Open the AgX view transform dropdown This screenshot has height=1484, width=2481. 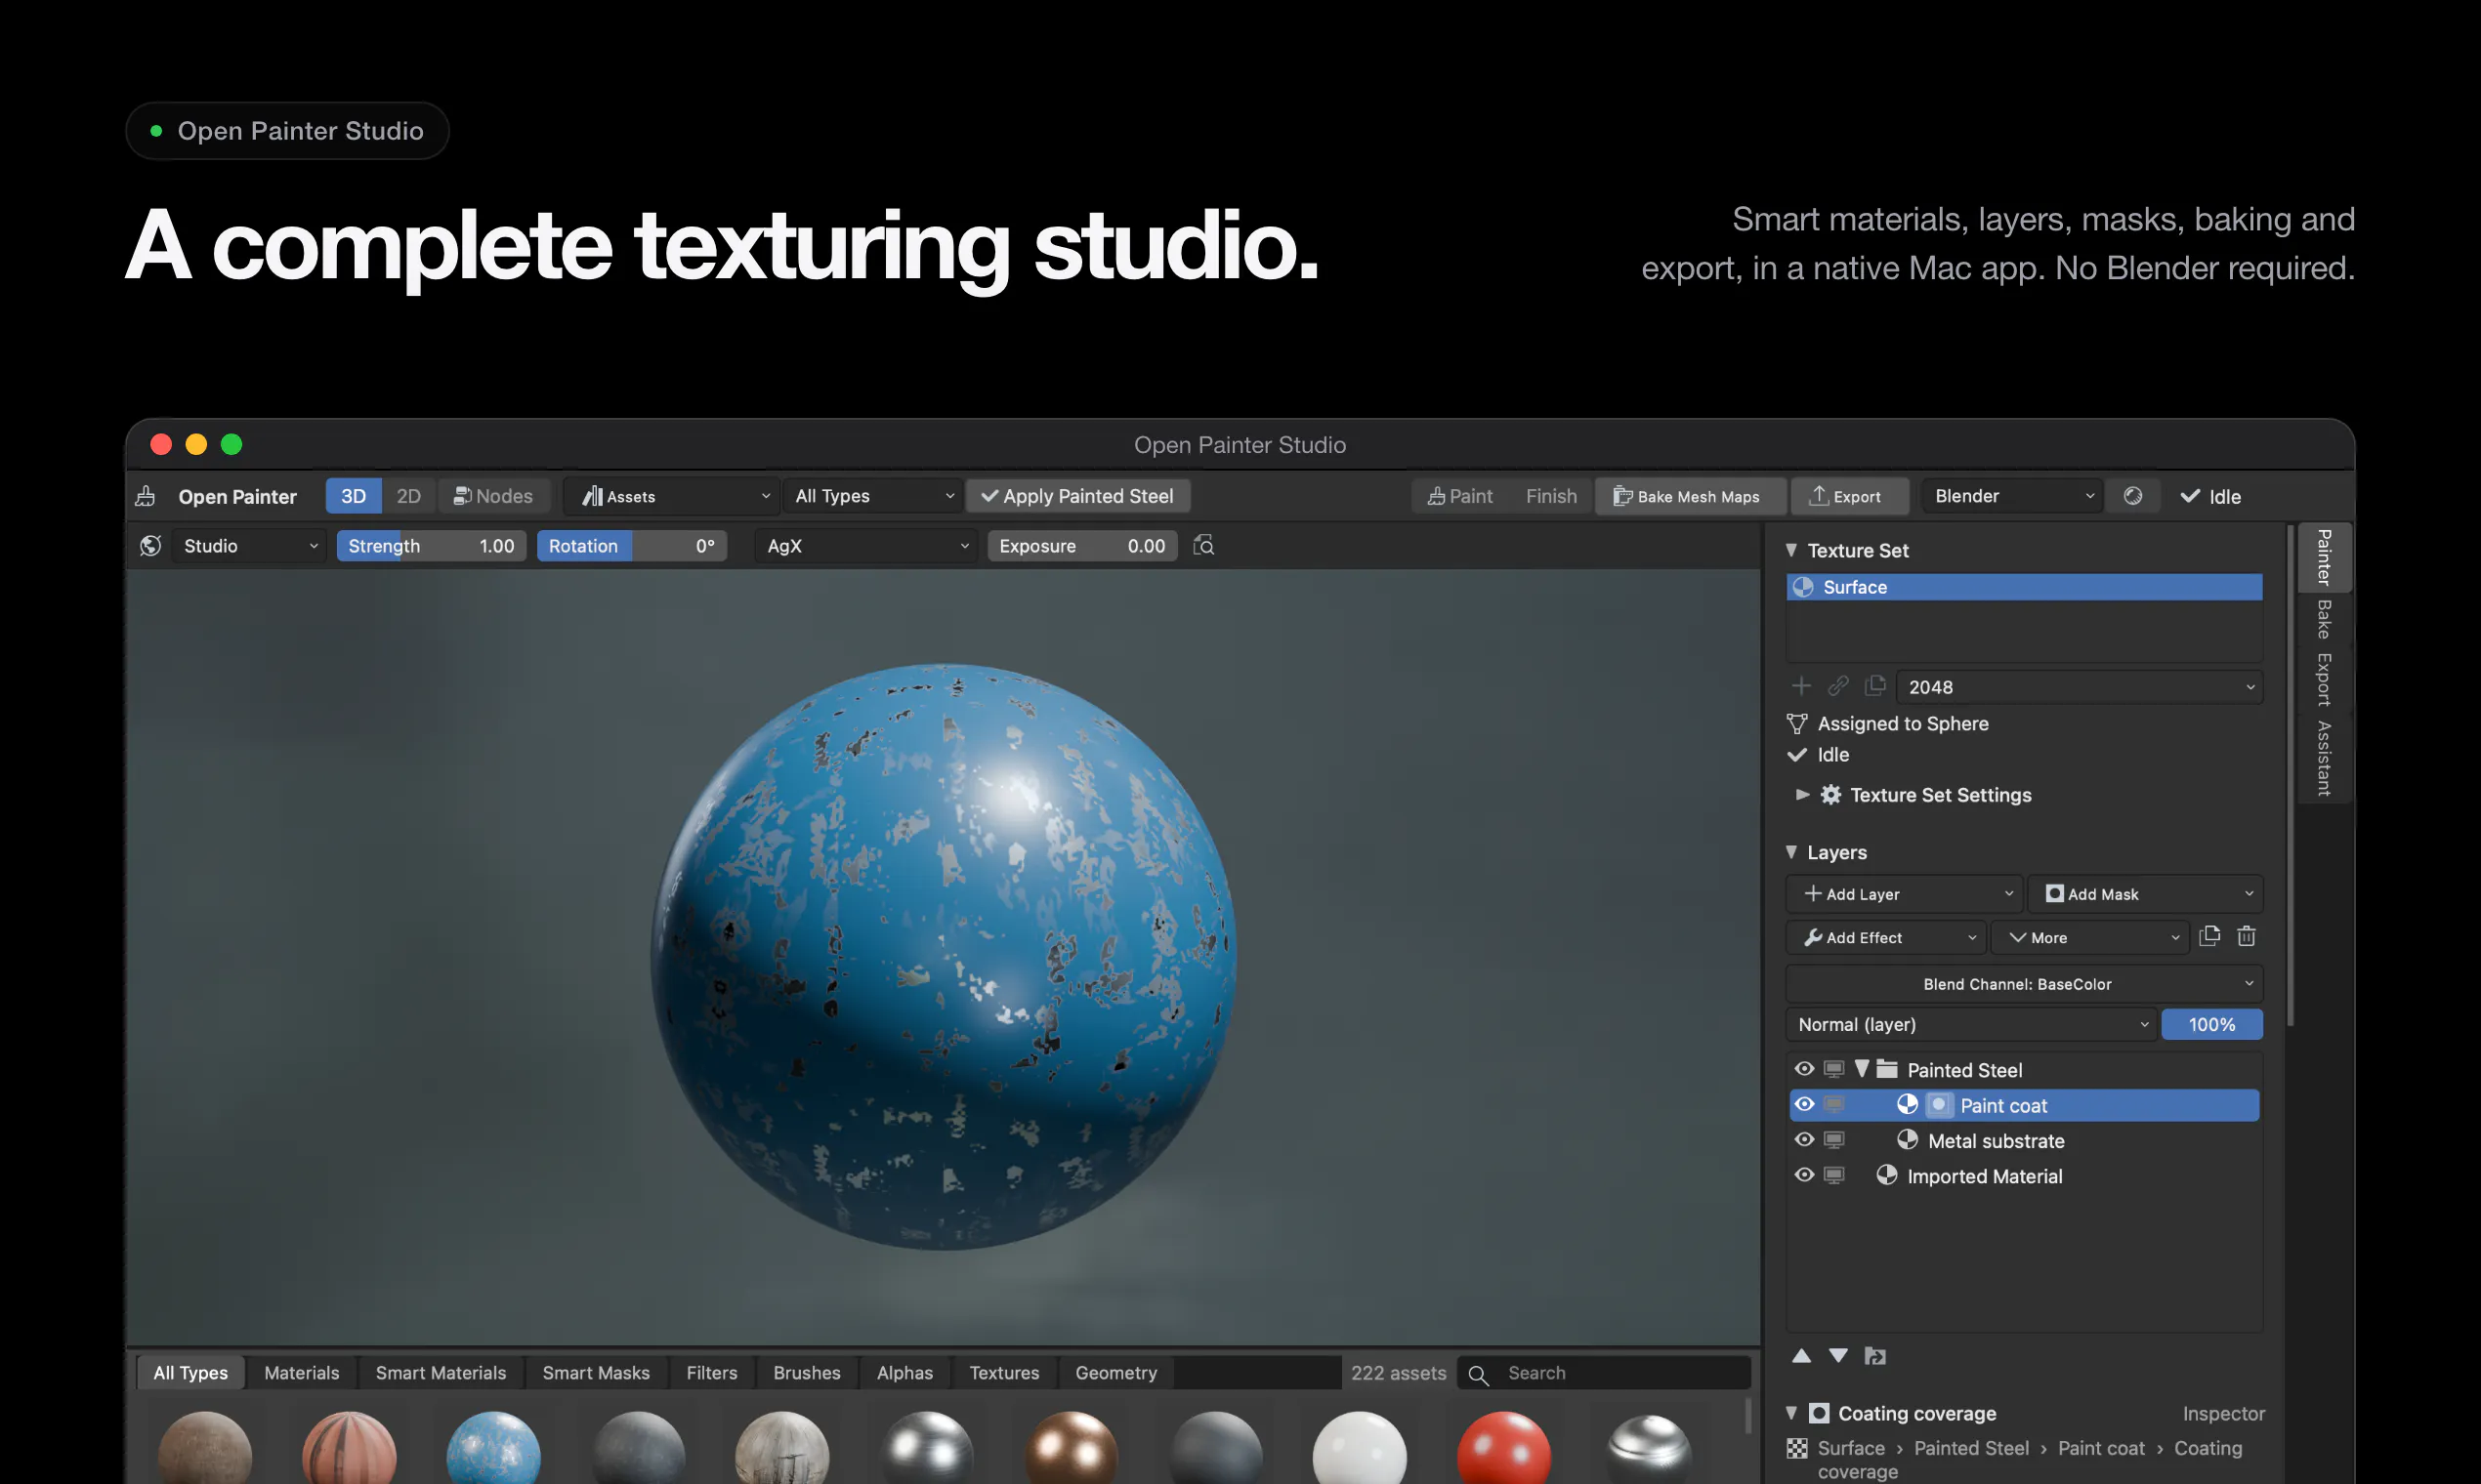[x=865, y=546]
